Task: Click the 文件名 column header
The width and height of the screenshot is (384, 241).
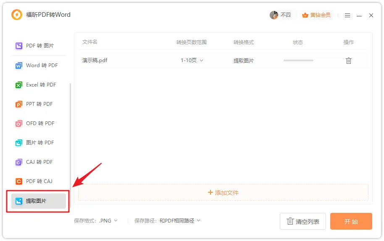Action: (x=89, y=42)
